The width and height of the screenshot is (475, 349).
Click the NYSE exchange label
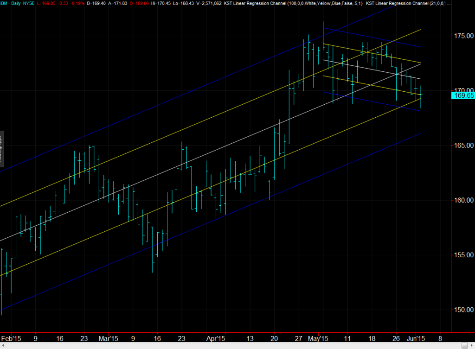[29, 3]
